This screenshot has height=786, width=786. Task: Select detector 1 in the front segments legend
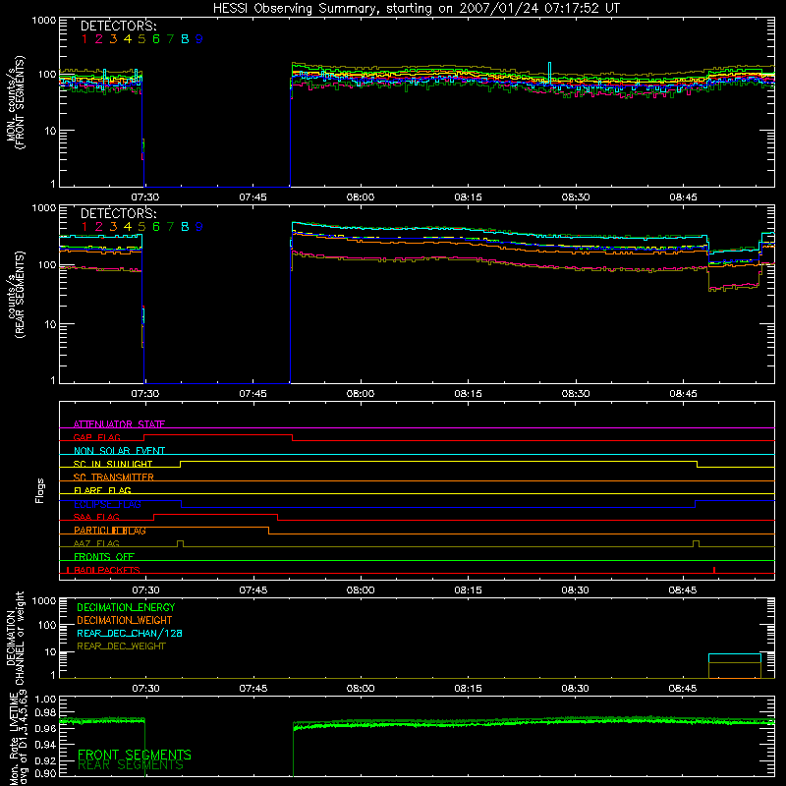pos(84,39)
